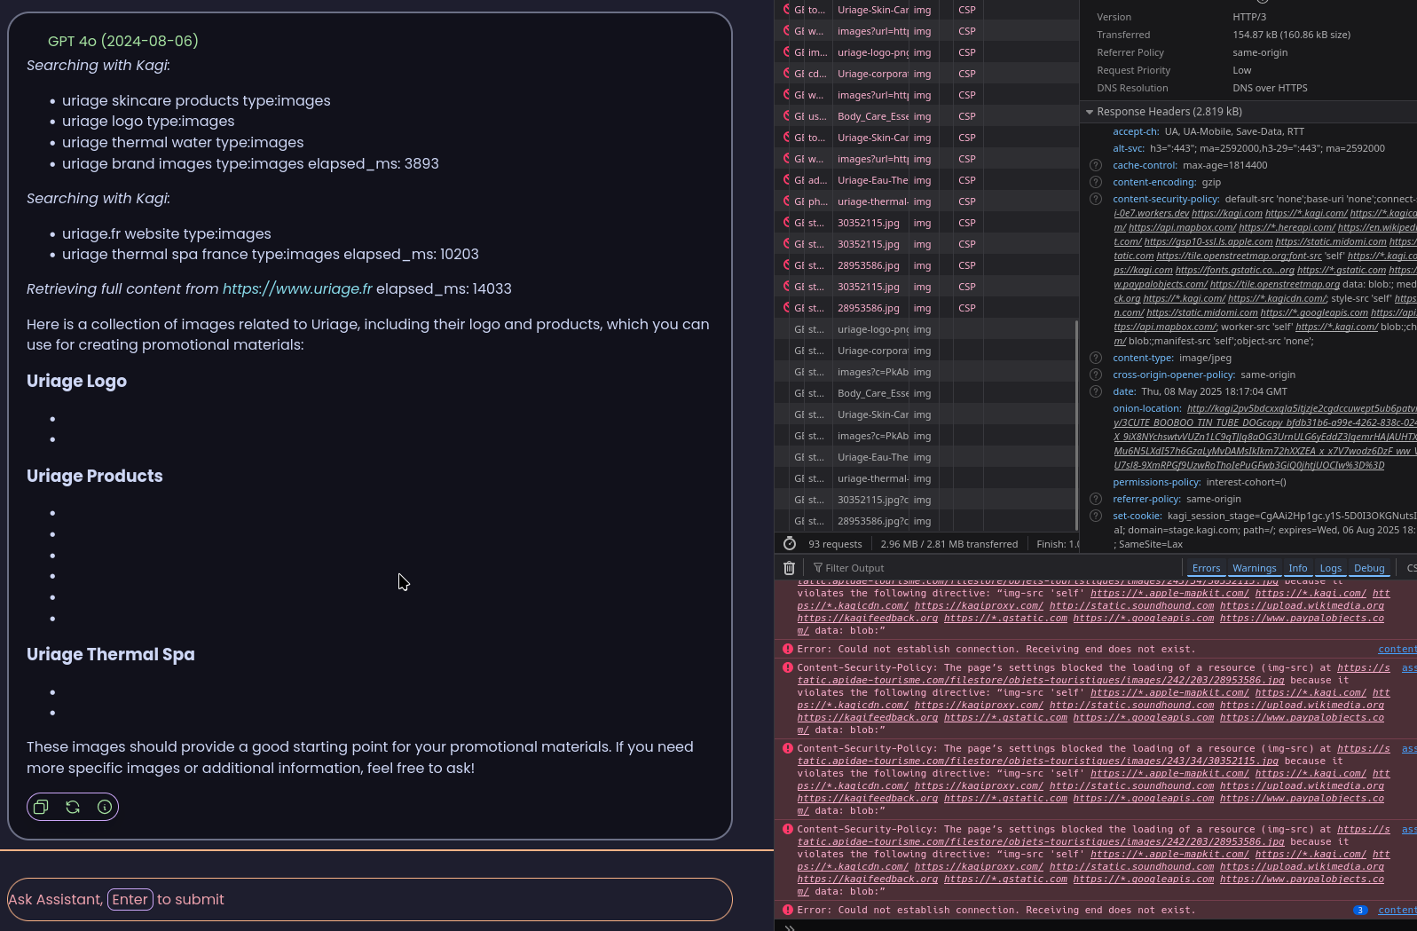
Task: Collapse the Response Headers section
Action: (x=1089, y=112)
